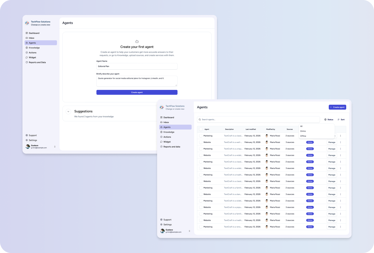
Task: Click the wide blue Create agent button in the form
Action: [137, 92]
